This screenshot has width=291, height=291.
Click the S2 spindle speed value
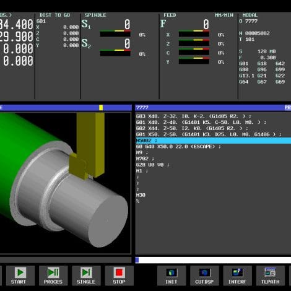pos(127,44)
